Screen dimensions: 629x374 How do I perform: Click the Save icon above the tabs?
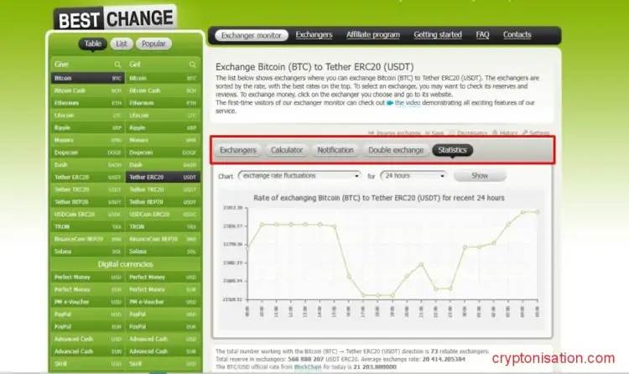[x=428, y=132]
